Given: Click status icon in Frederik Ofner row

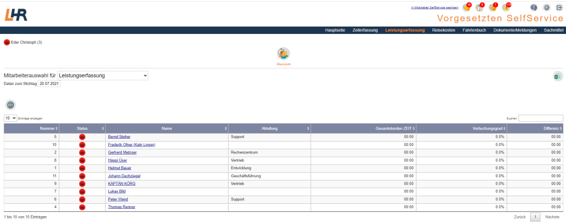Looking at the screenshot, I should click(82, 145).
